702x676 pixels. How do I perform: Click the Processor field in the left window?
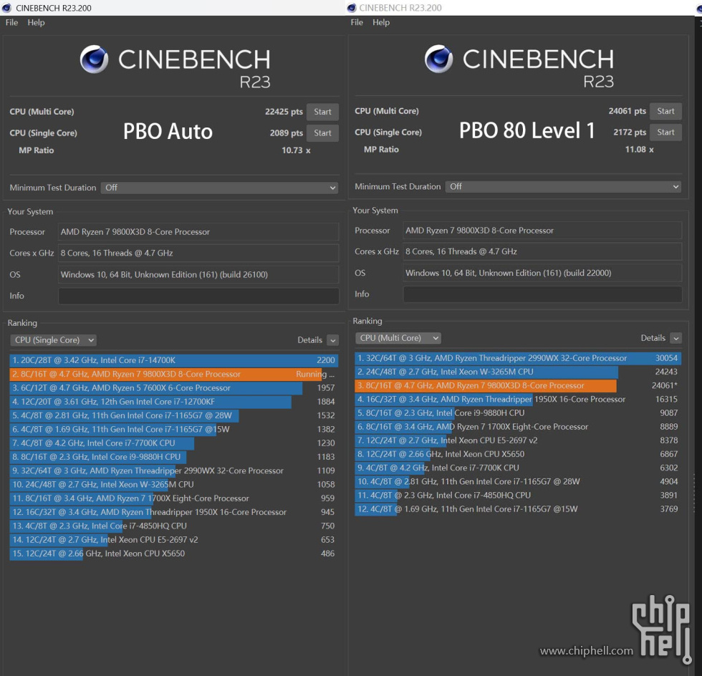[x=198, y=232]
